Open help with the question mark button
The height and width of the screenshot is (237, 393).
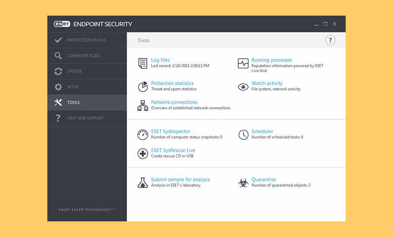330,40
